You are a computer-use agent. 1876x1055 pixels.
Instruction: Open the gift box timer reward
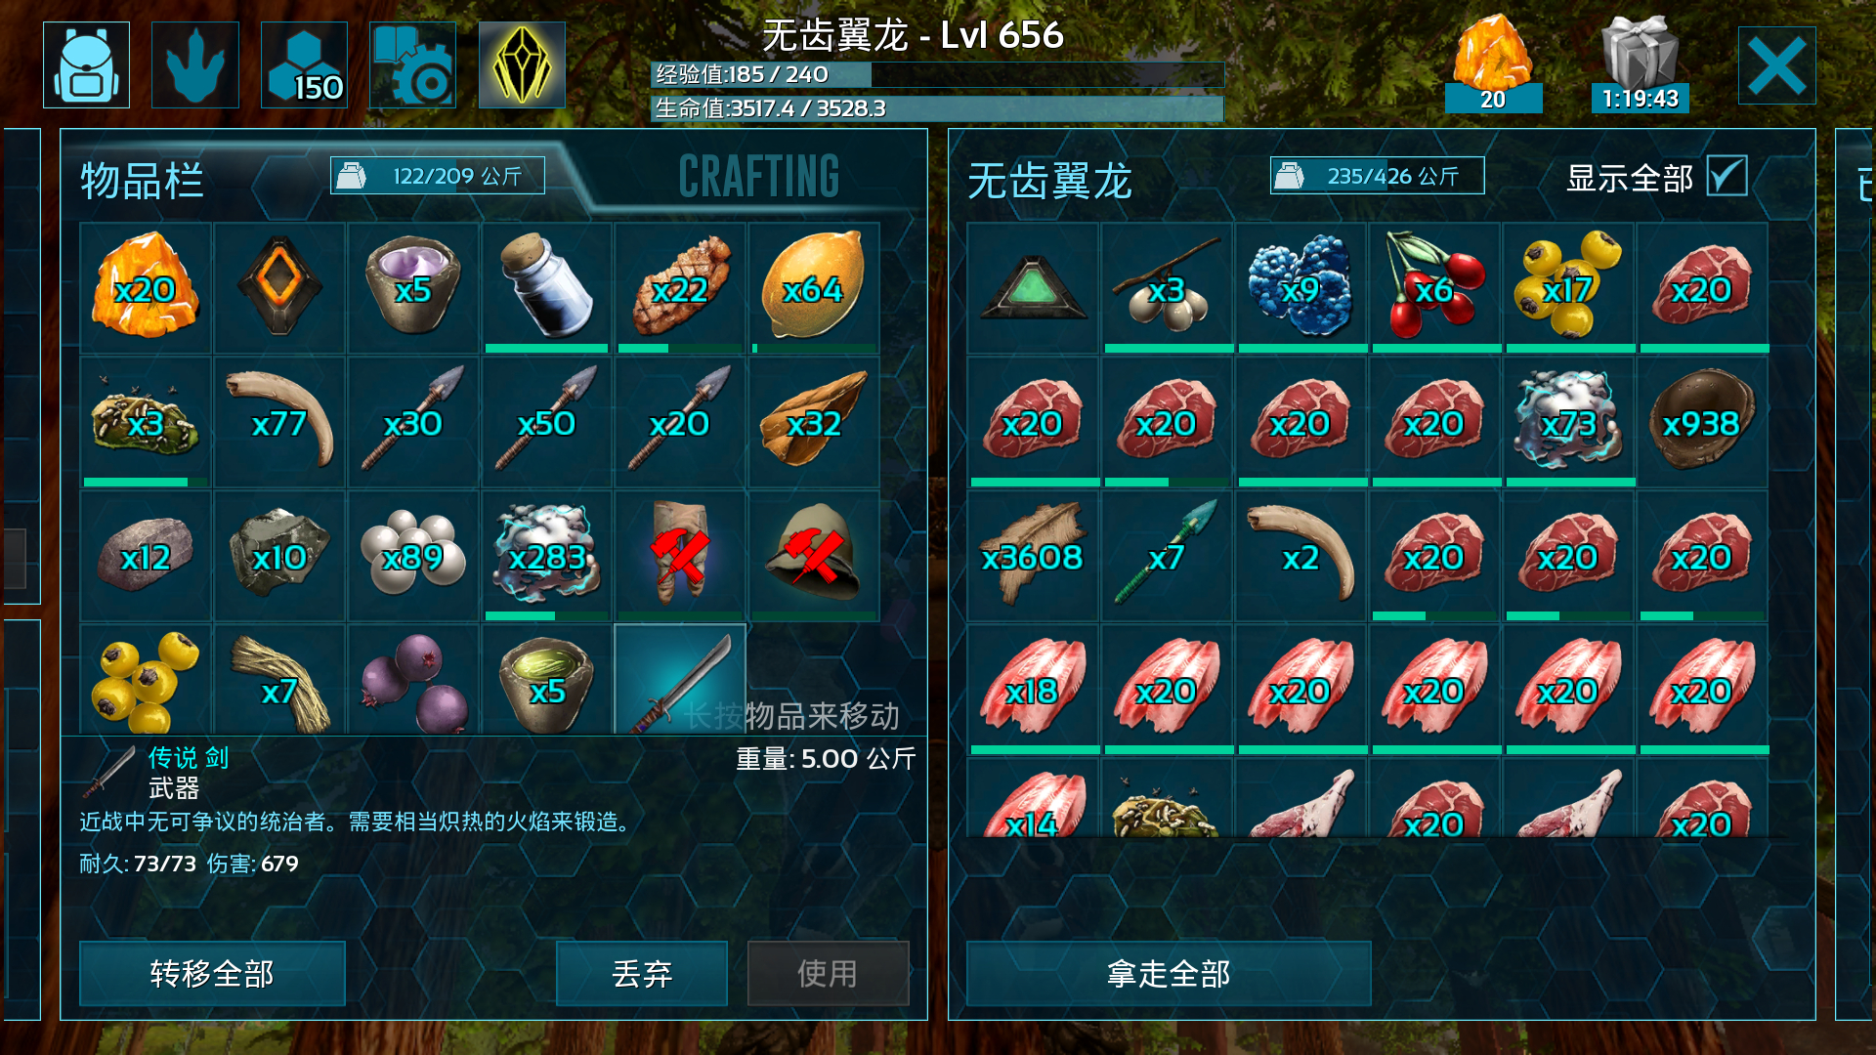[x=1640, y=64]
